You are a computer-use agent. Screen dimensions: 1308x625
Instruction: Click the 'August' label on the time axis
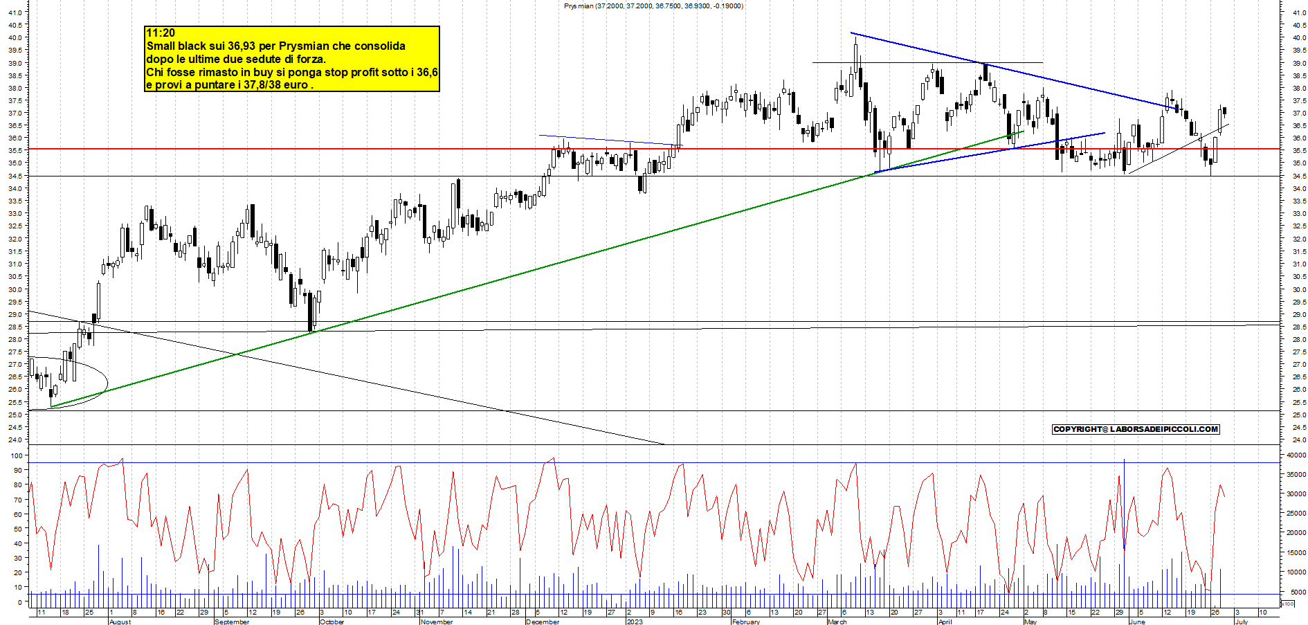tap(120, 622)
